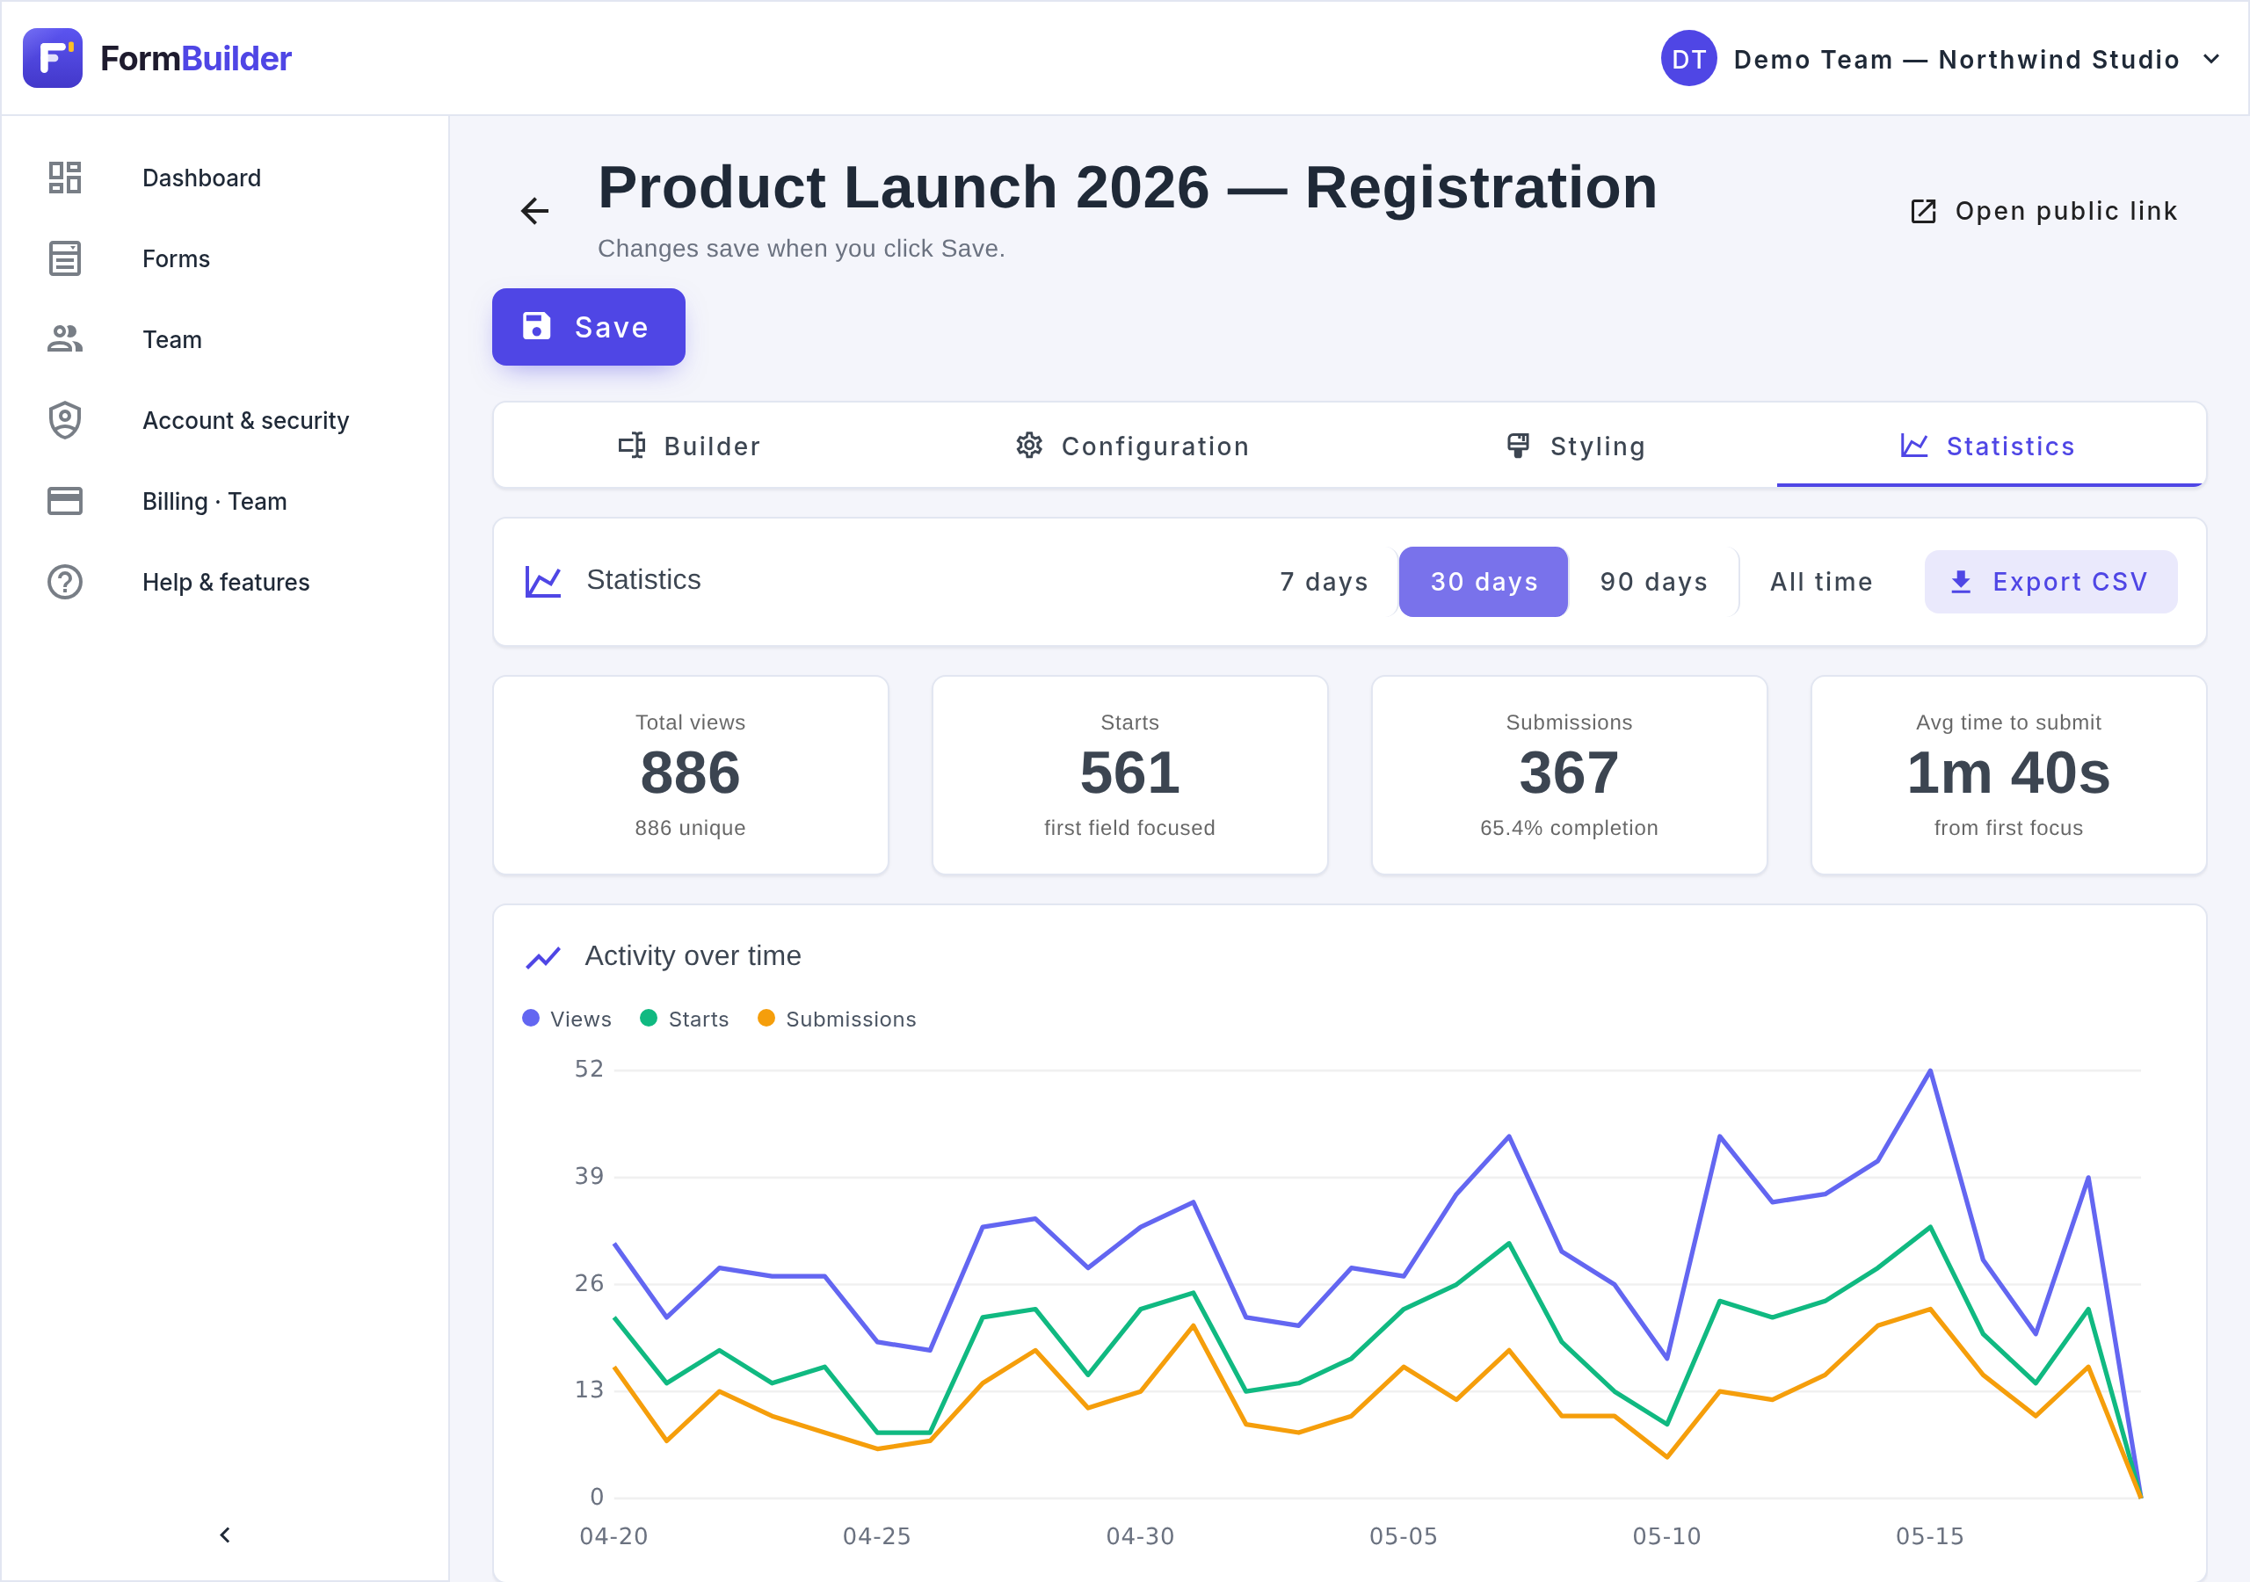Click the Forms list icon in sidebar
This screenshot has height=1582, width=2250.
tap(65, 258)
